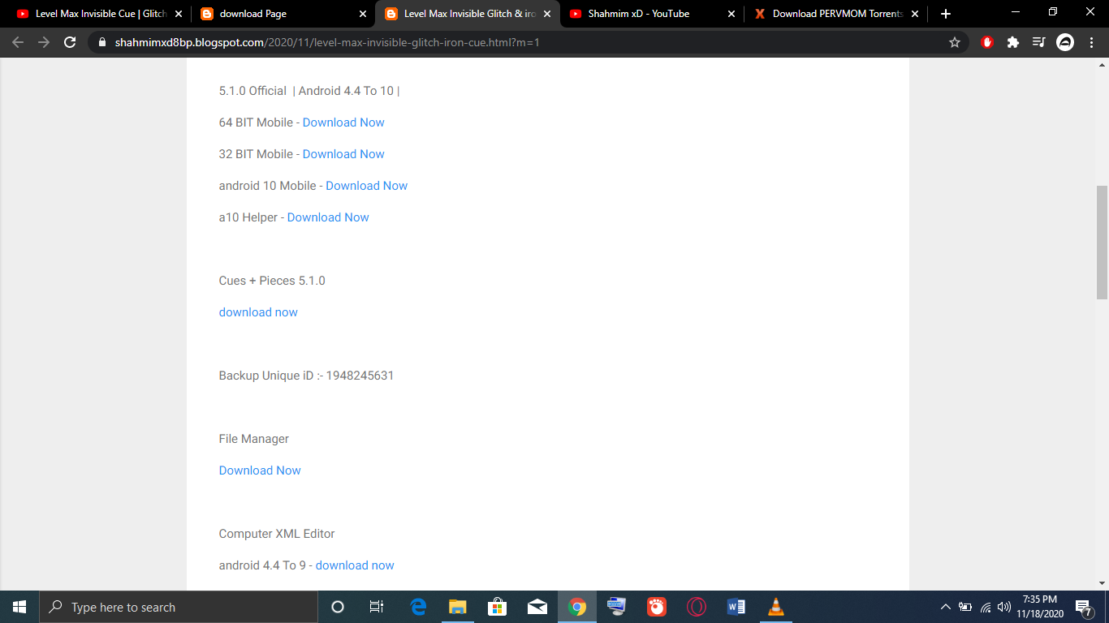
Task: Open a new browser tab
Action: click(x=945, y=14)
